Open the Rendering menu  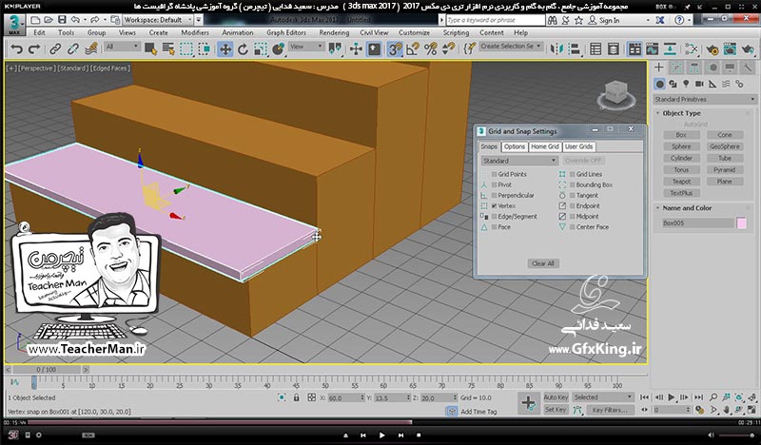[334, 32]
